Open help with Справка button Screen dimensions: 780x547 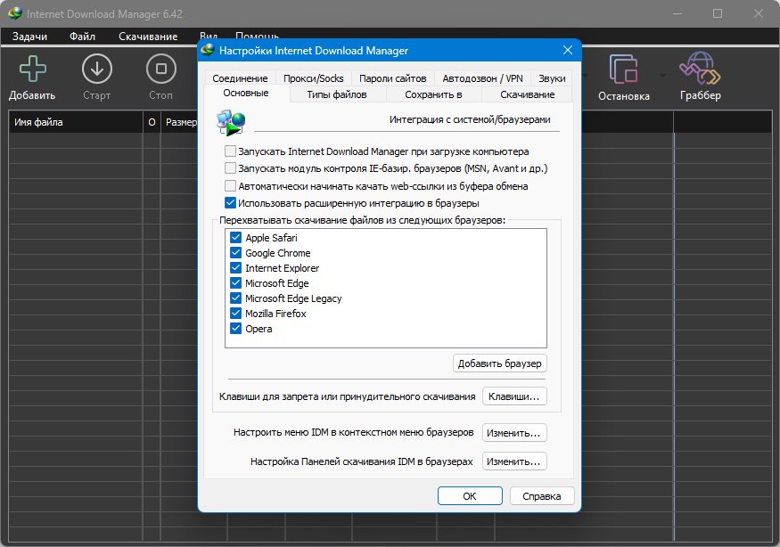click(541, 496)
